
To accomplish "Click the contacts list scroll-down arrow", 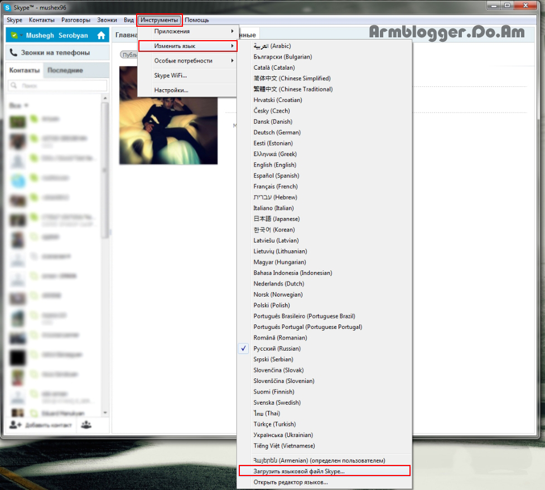I will 105,413.
